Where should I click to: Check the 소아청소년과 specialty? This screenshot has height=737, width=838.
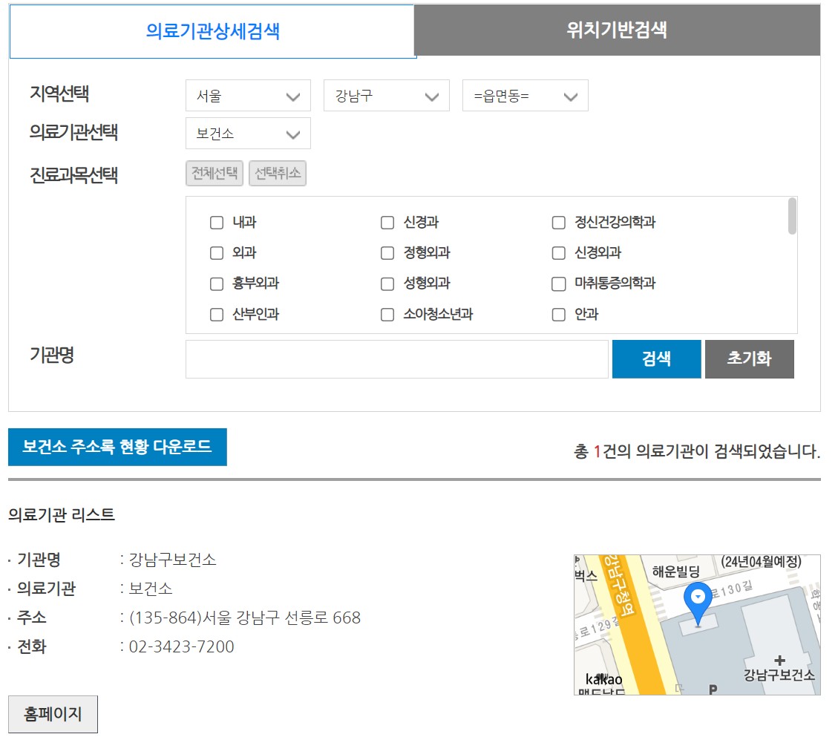[387, 314]
